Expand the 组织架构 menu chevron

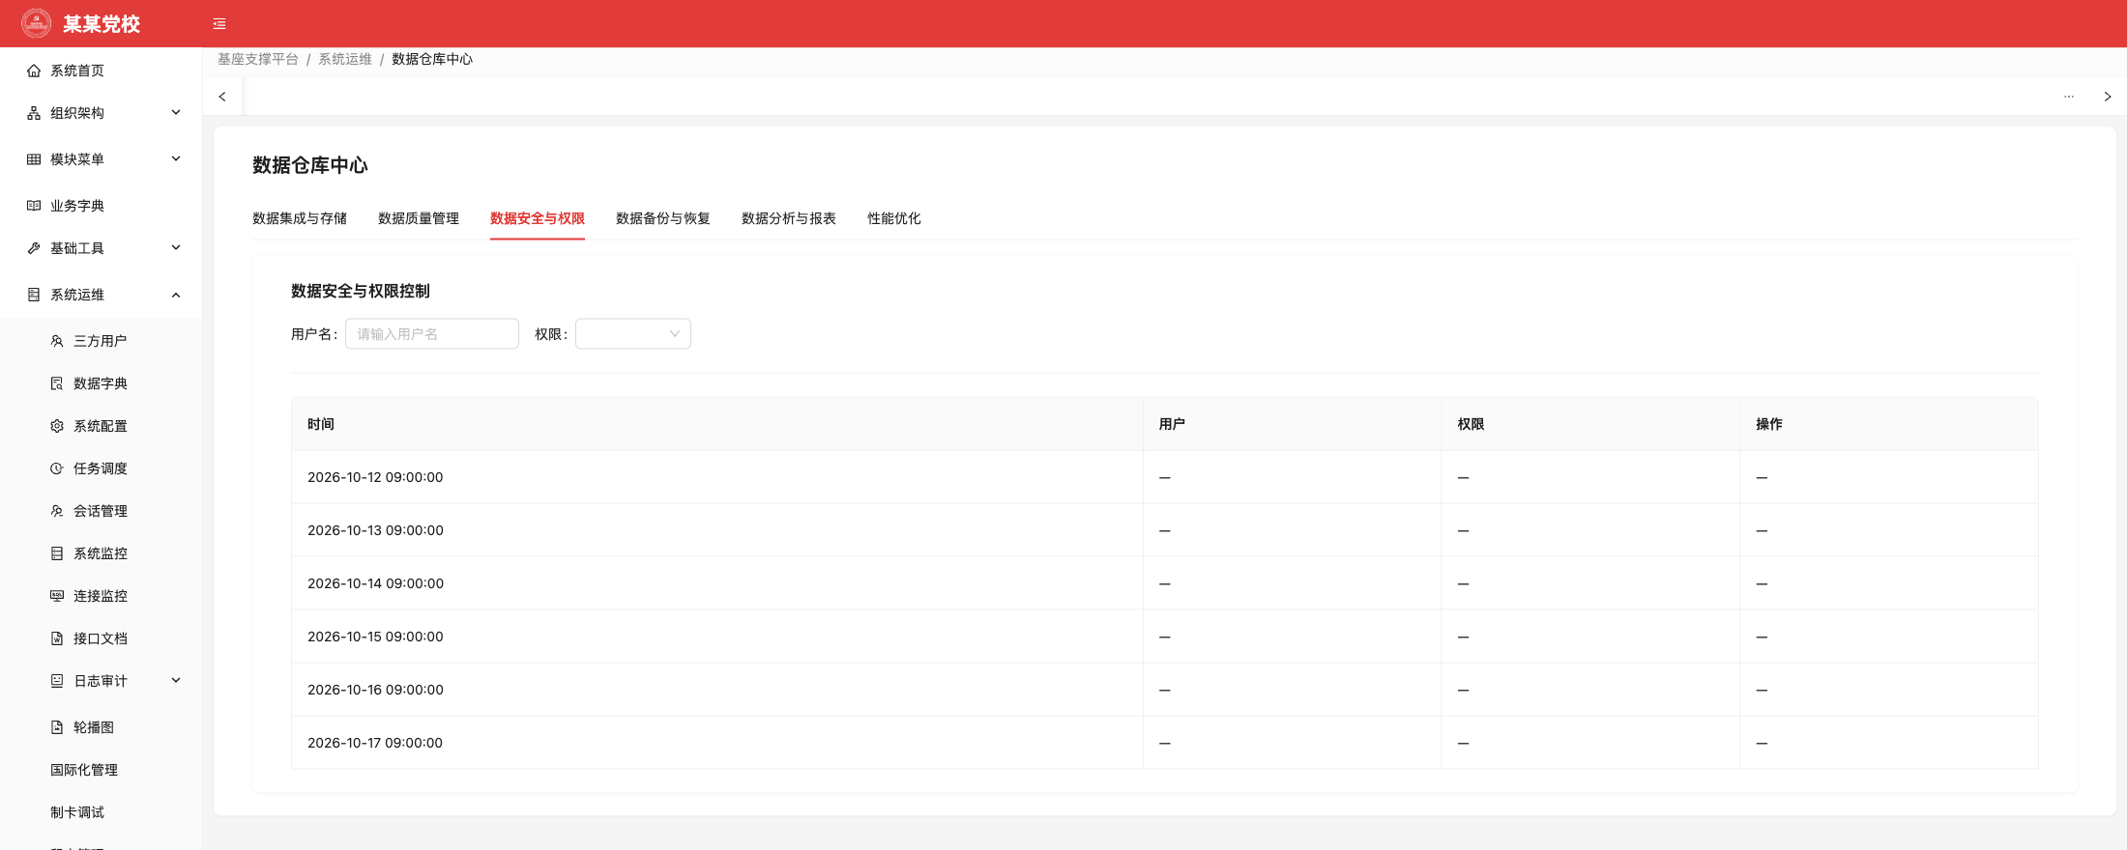[x=176, y=113]
